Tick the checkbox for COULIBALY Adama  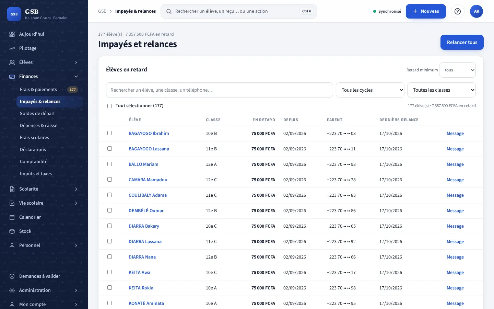[x=109, y=195]
